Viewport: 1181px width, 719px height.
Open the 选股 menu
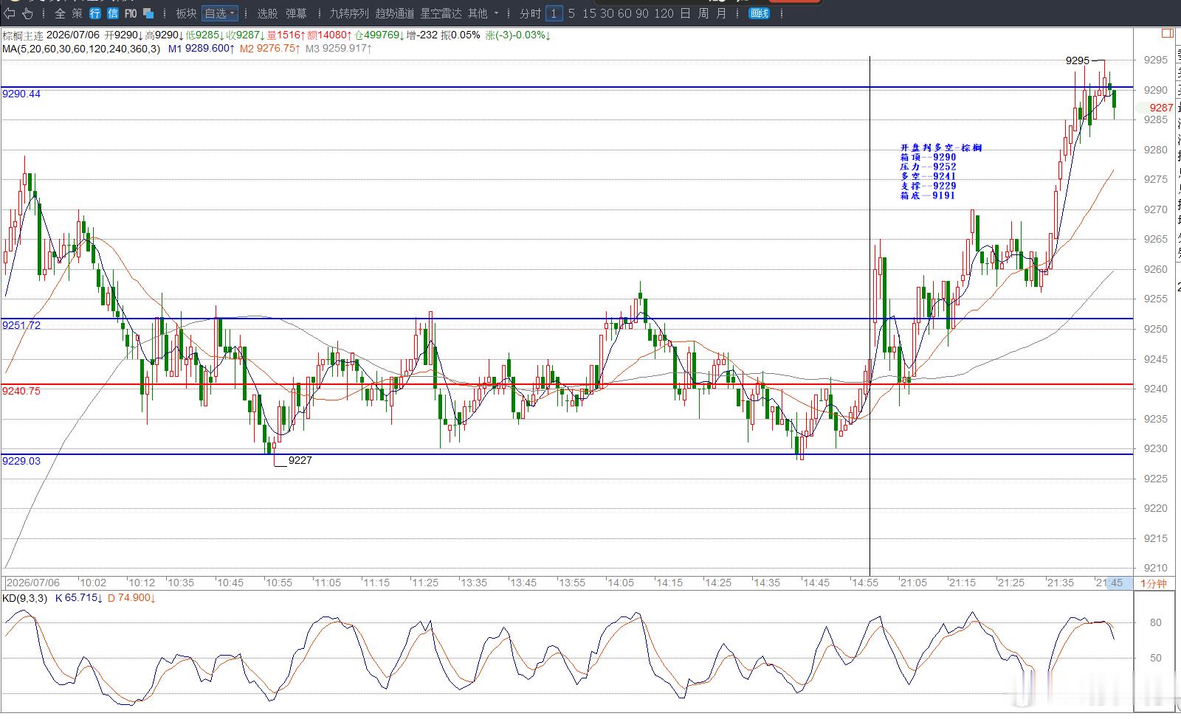[x=267, y=13]
